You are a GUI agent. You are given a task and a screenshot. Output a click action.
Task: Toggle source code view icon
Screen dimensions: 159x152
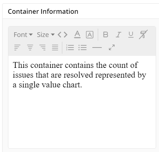63,35
